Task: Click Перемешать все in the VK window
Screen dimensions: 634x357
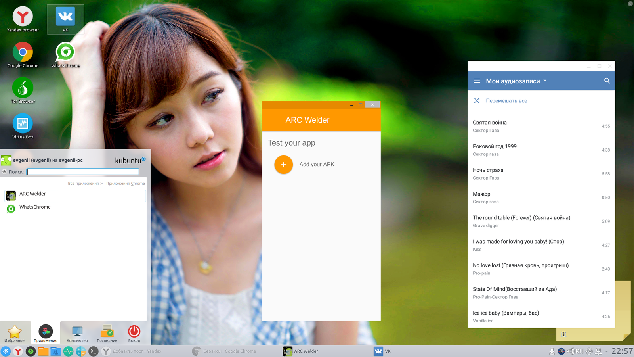Action: (506, 101)
